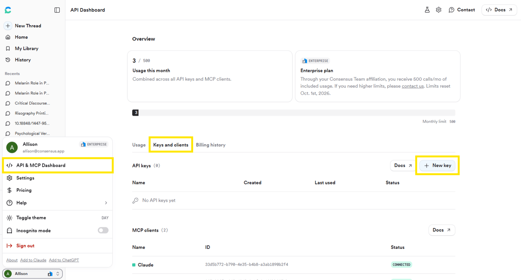This screenshot has height=280, width=521.
Task: Click the Contact chat bubble icon
Action: (x=451, y=10)
